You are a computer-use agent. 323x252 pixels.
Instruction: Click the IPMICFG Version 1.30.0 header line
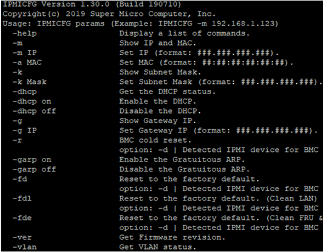(x=92, y=4)
